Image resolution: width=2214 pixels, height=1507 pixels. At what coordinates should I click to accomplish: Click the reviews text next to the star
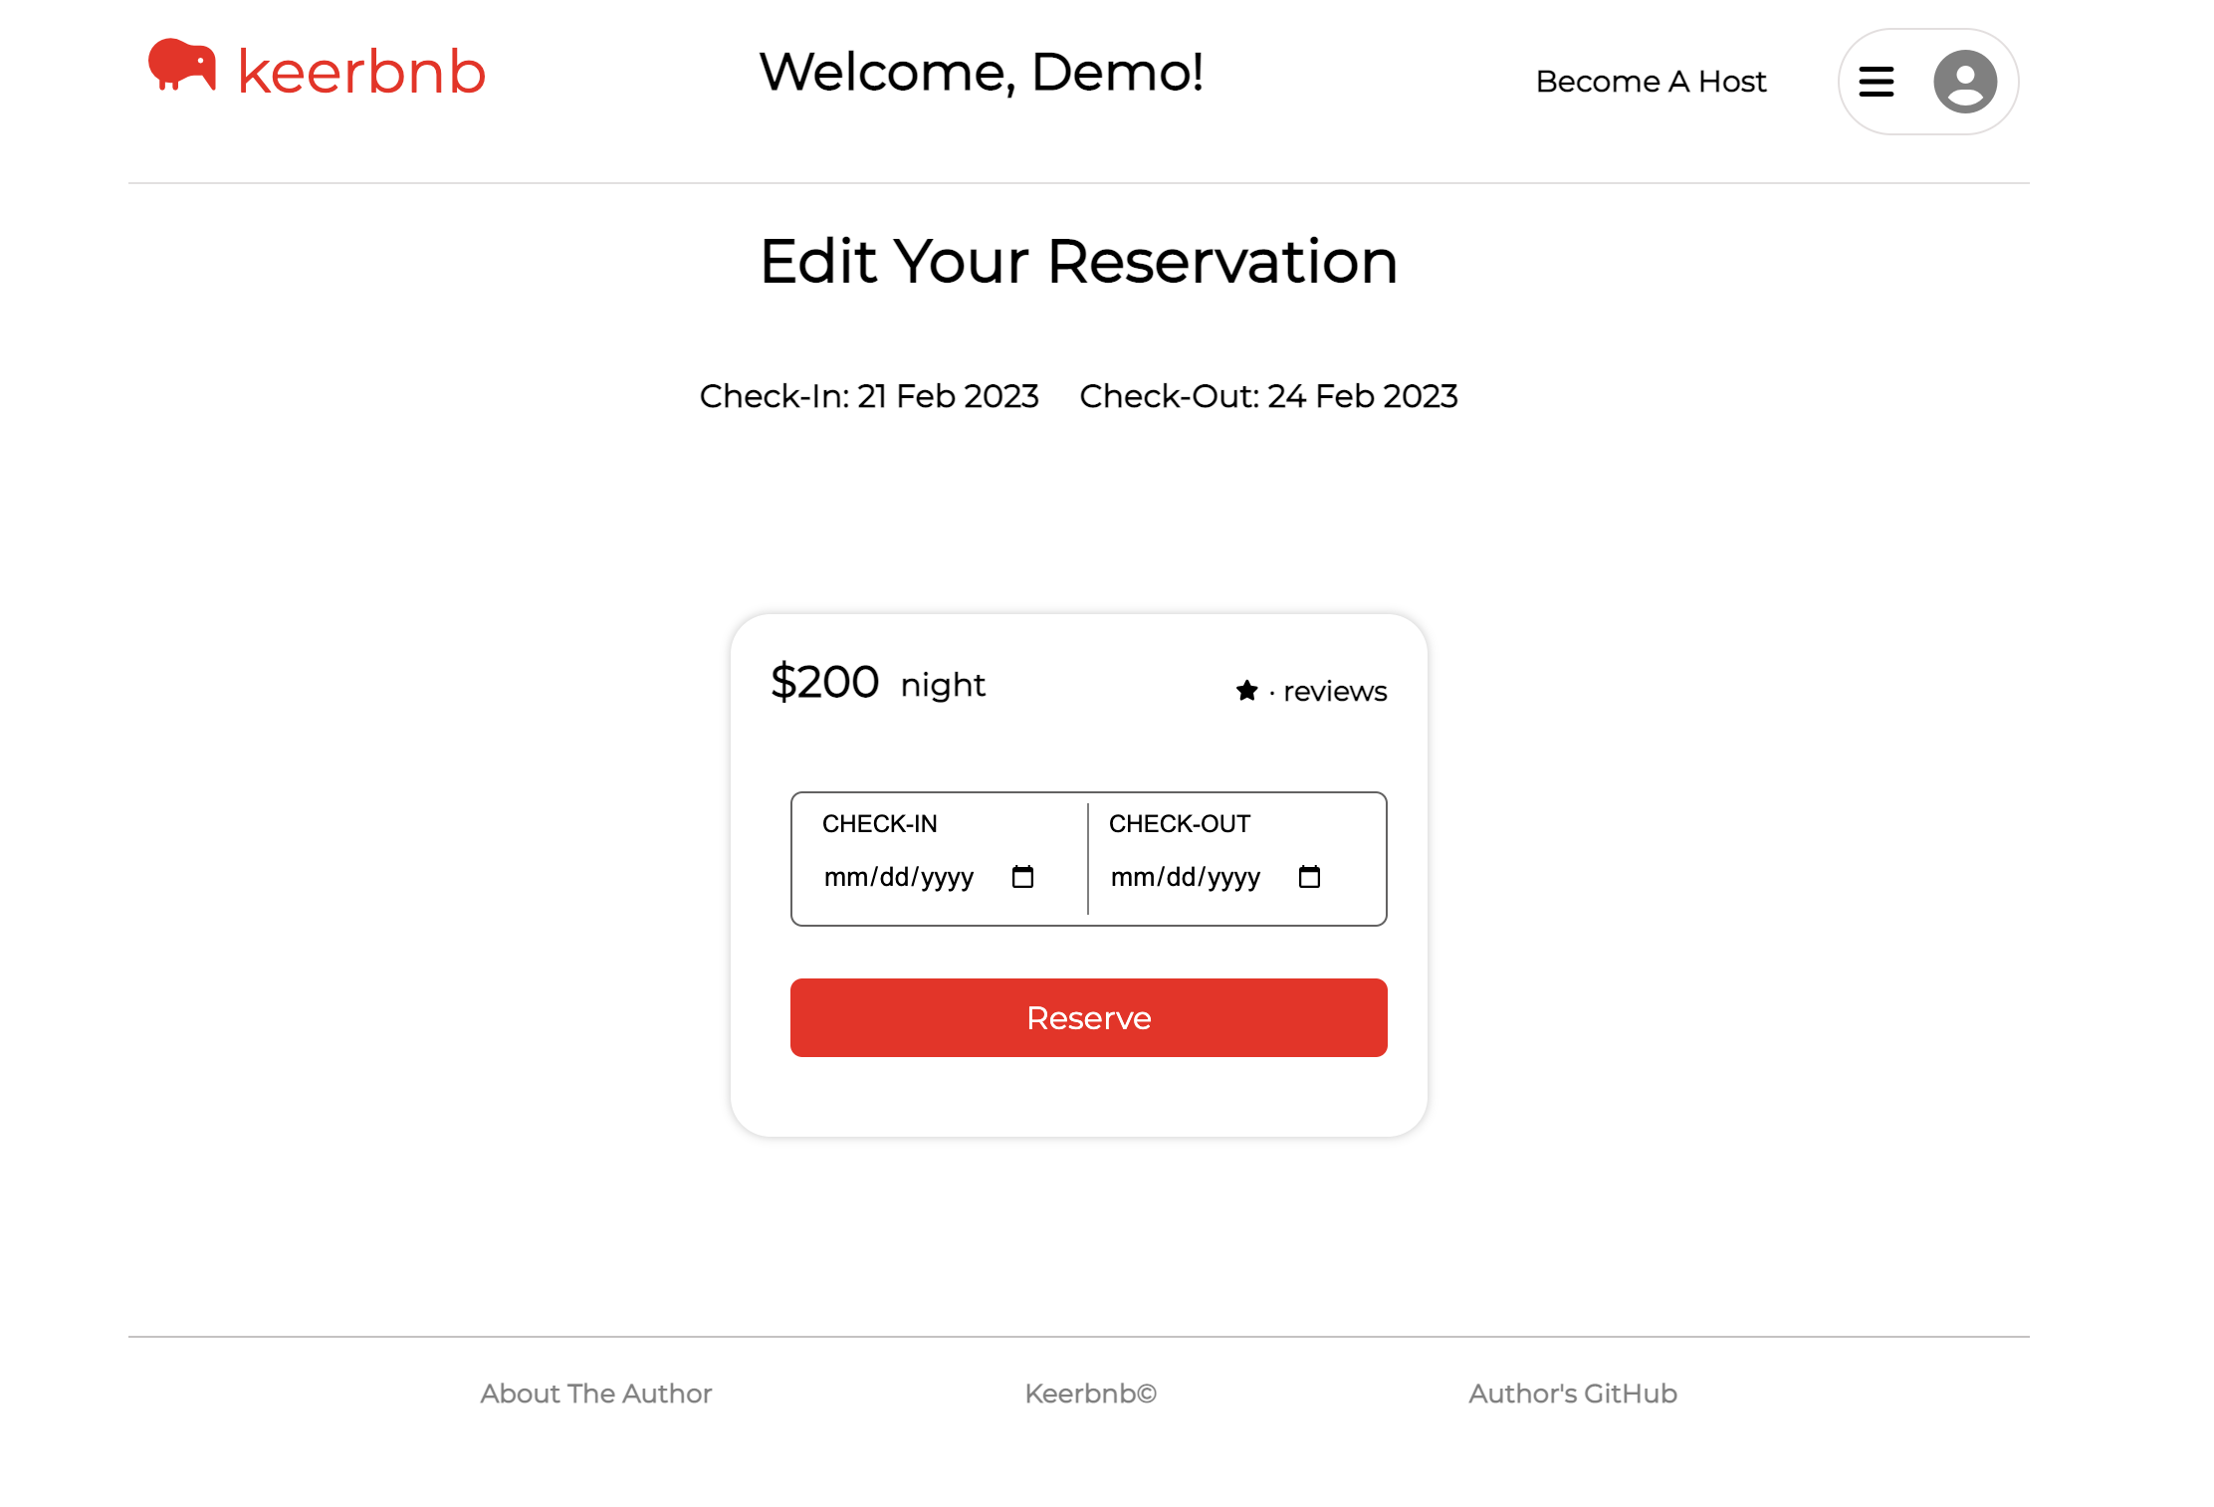(x=1335, y=690)
